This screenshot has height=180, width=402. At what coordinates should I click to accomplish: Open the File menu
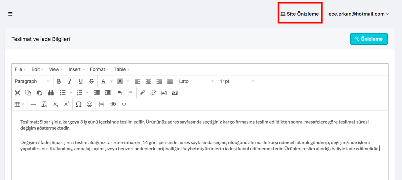coord(20,69)
